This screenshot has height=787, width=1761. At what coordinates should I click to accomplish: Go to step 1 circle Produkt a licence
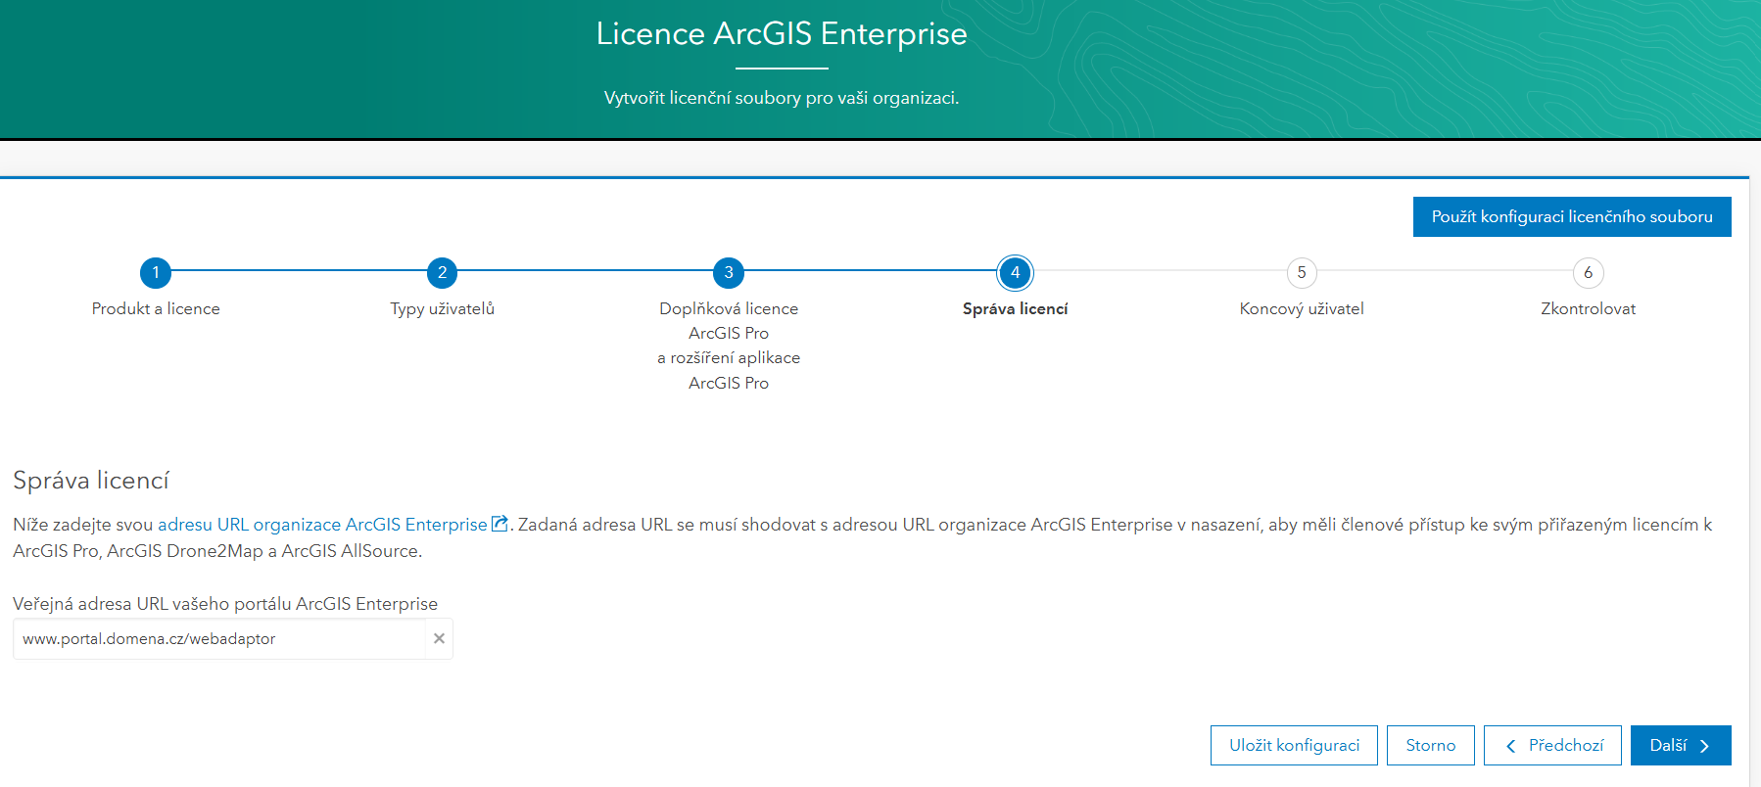156,273
